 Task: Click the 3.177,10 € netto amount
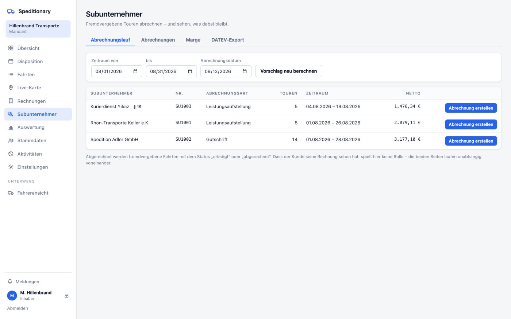407,139
